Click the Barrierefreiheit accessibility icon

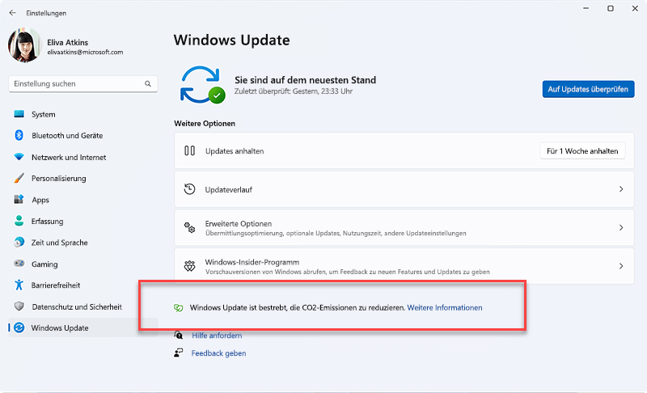(x=19, y=285)
